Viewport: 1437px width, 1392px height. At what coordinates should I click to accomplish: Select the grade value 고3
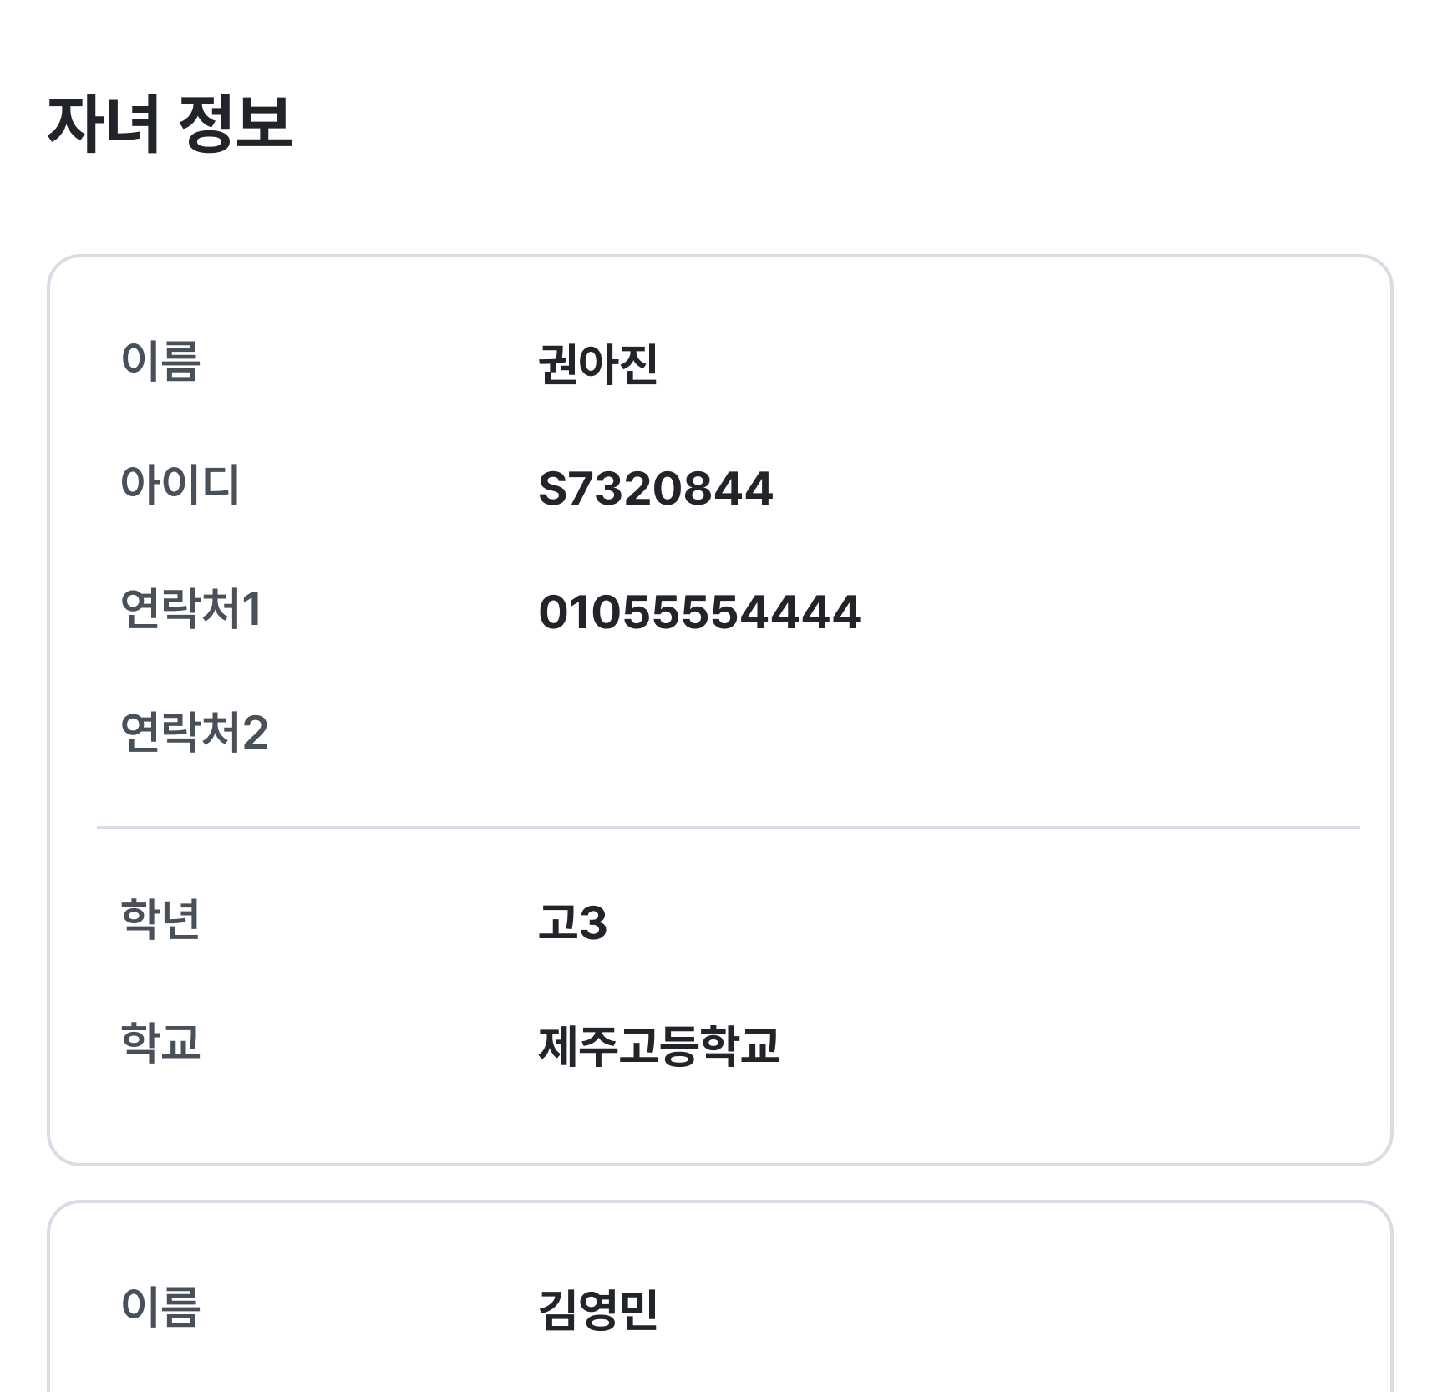click(572, 923)
